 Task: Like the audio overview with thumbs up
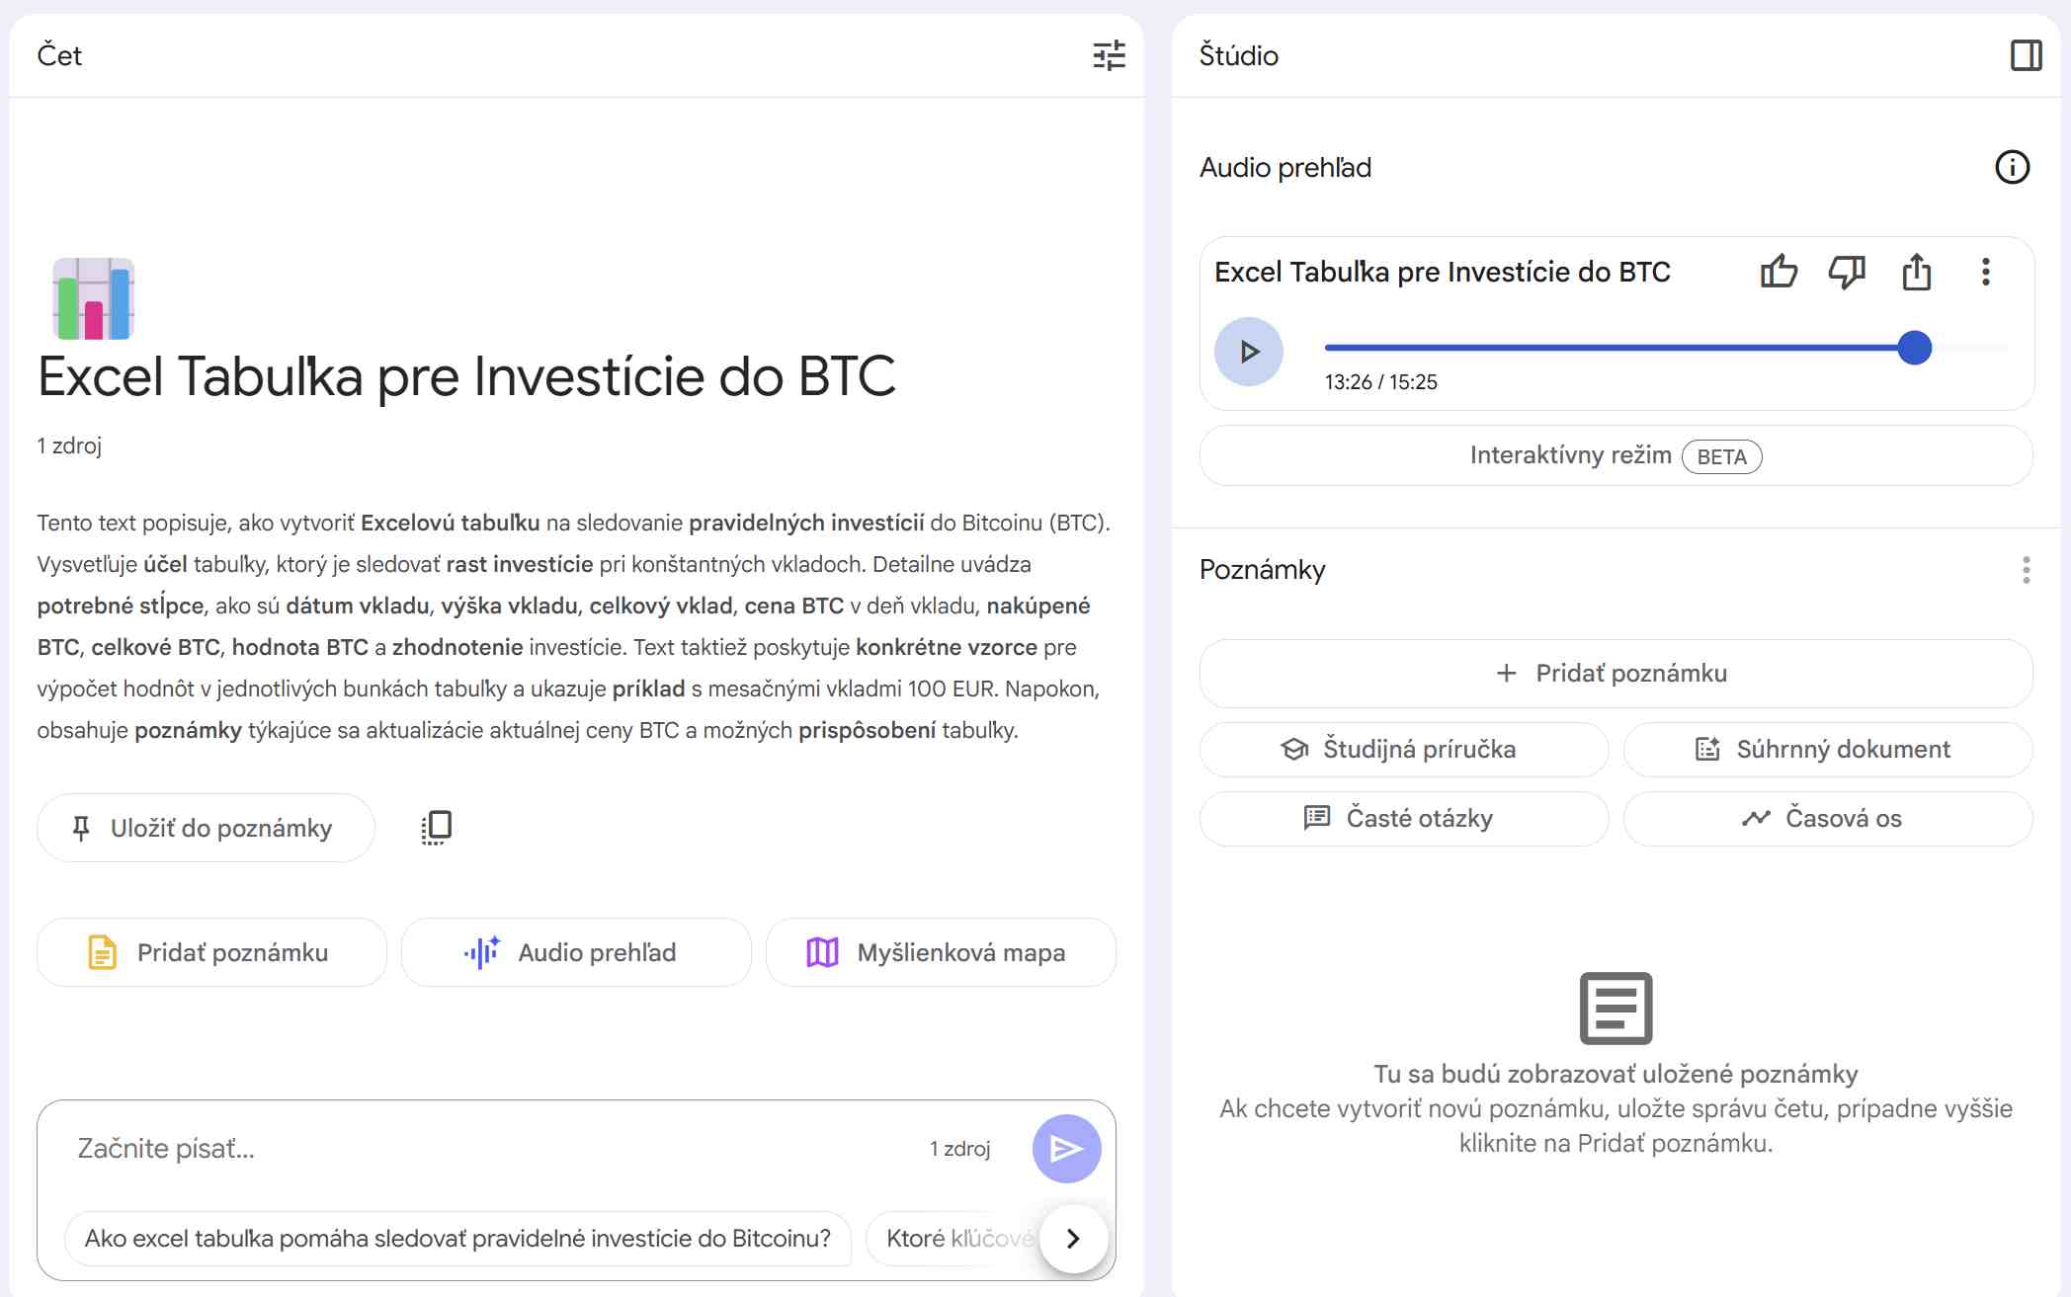click(1779, 272)
